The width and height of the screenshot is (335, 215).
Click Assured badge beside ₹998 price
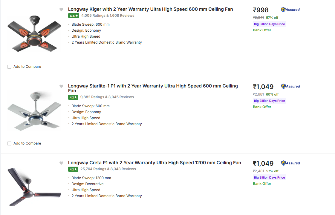(x=290, y=10)
